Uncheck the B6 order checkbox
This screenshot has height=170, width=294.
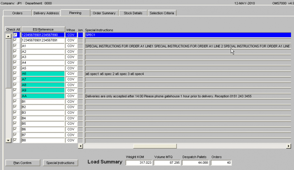[x=15, y=129]
